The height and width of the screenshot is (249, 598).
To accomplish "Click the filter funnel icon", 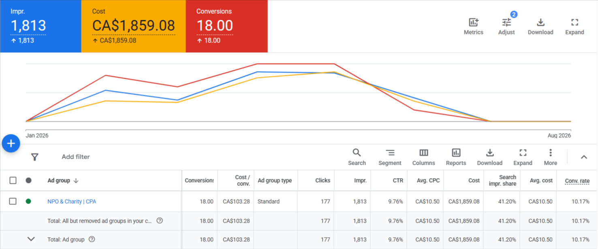I will [35, 157].
